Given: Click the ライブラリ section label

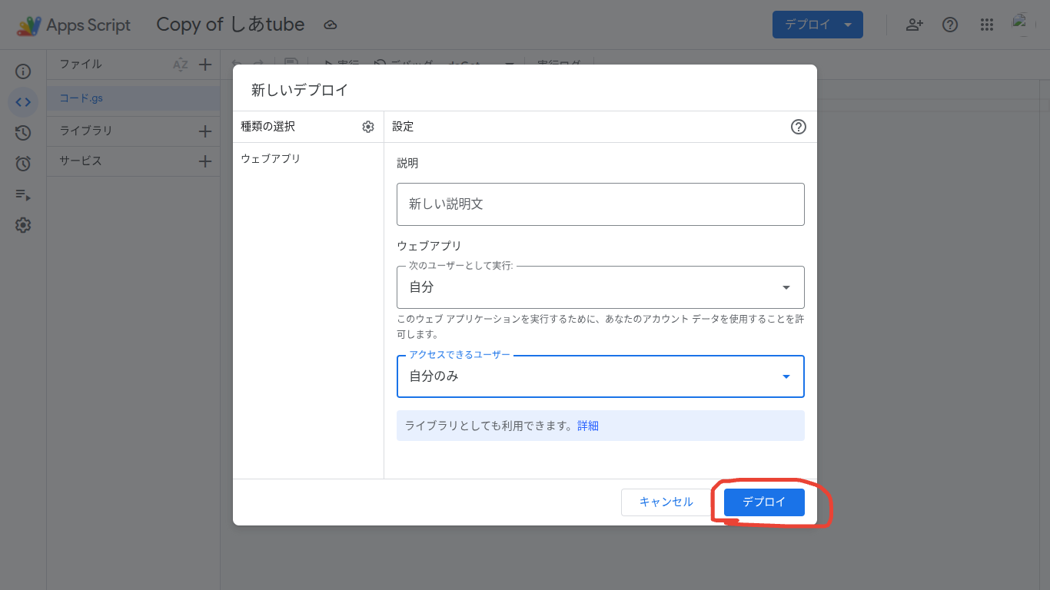Looking at the screenshot, I should point(86,131).
